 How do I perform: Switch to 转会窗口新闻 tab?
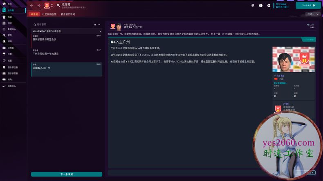[68, 14]
